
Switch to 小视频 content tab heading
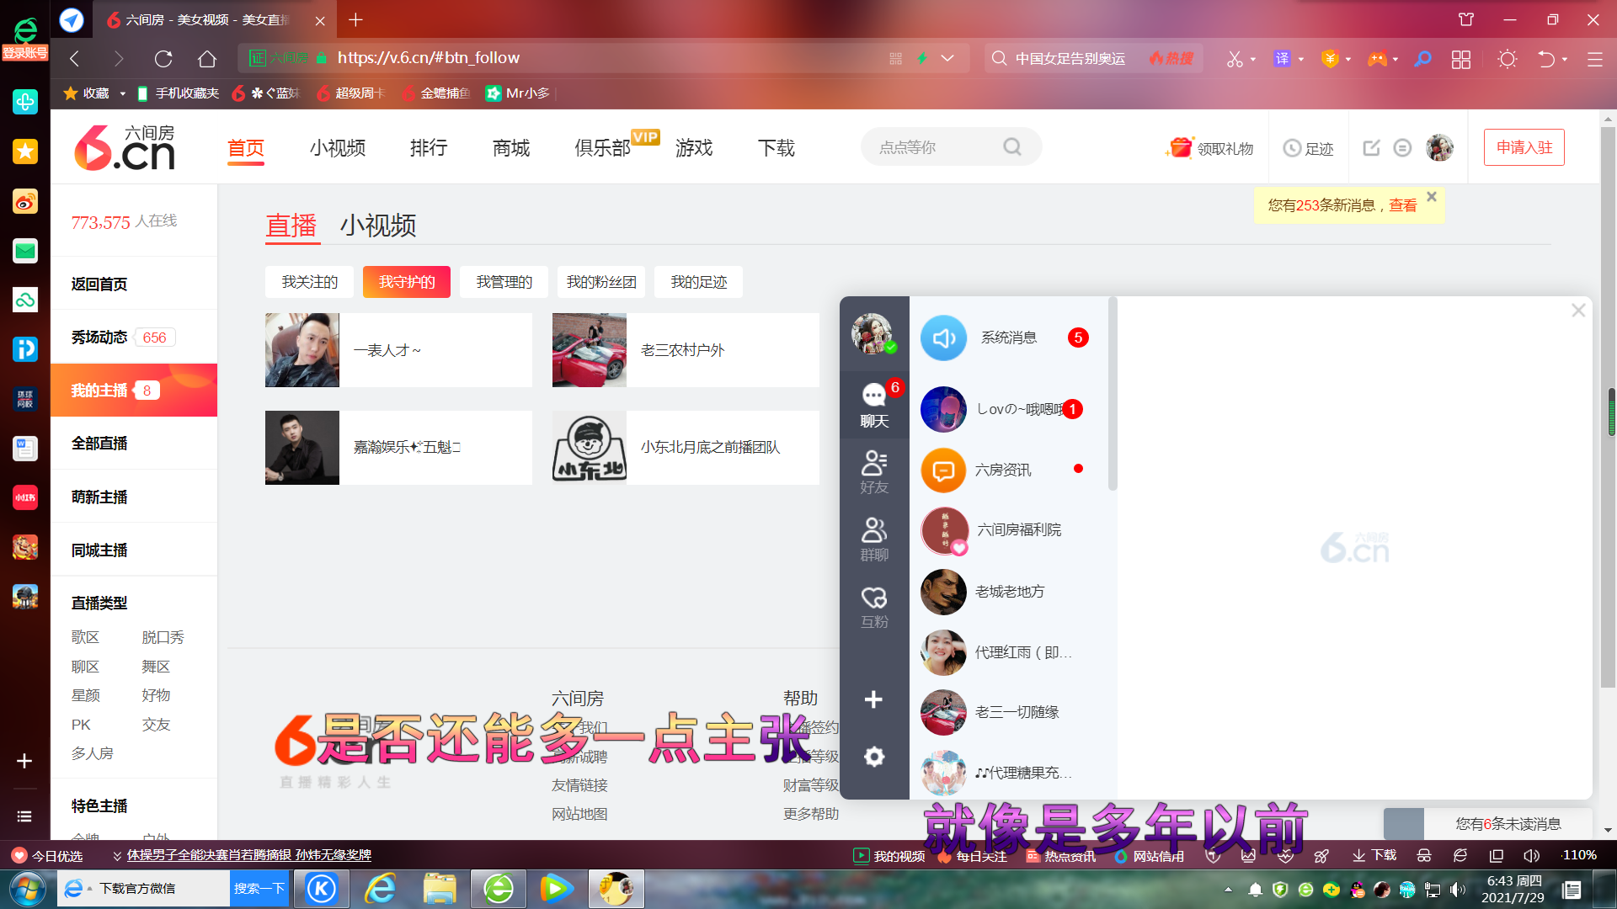tap(378, 226)
